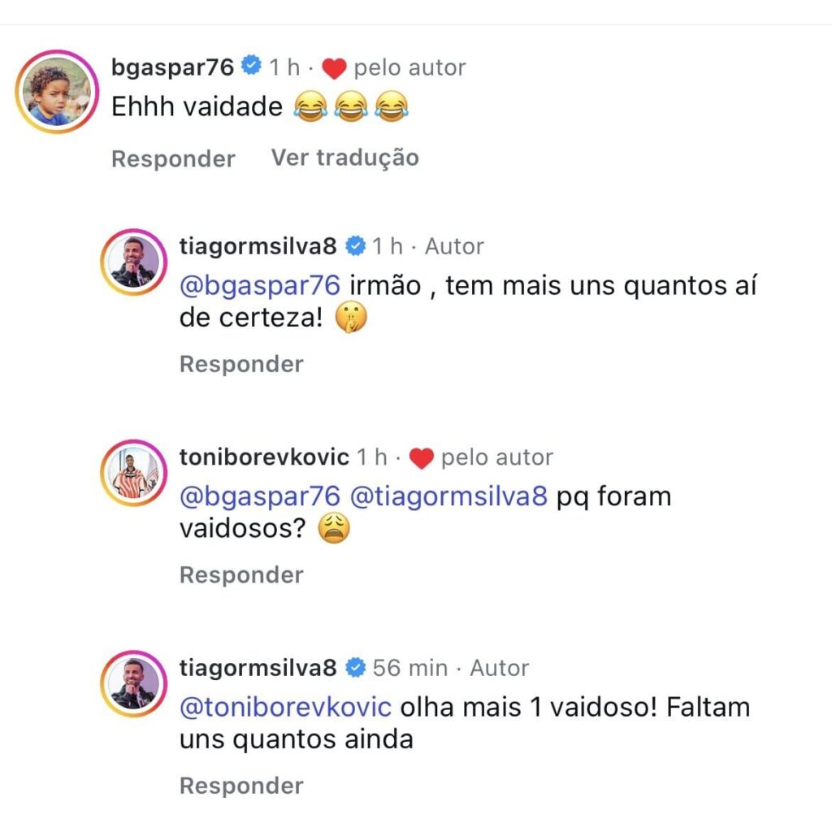
Task: Open tiagormsilva8 avatar on 56 min reply
Action: tap(134, 684)
